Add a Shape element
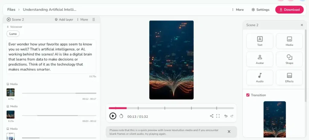Screen dimensions: 309x140 pyautogui.click(x=289, y=59)
